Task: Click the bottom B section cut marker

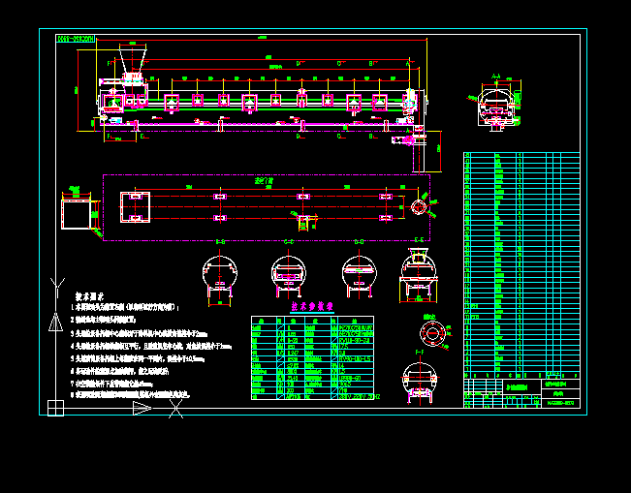Action: point(373,137)
